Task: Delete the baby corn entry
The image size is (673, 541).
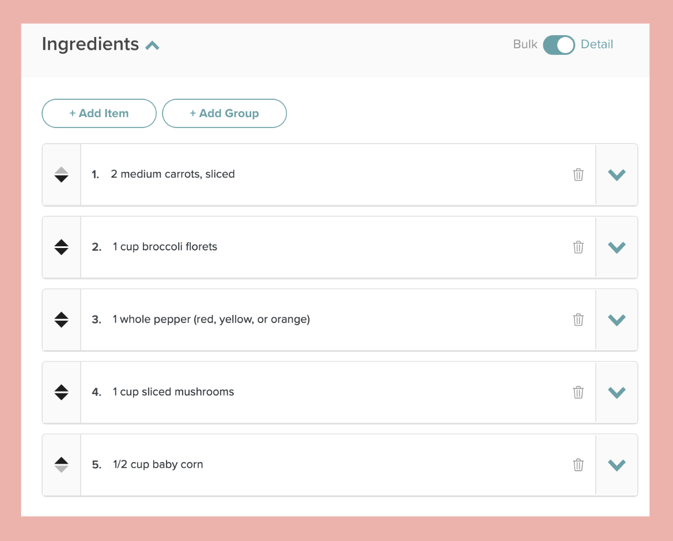Action: 579,465
